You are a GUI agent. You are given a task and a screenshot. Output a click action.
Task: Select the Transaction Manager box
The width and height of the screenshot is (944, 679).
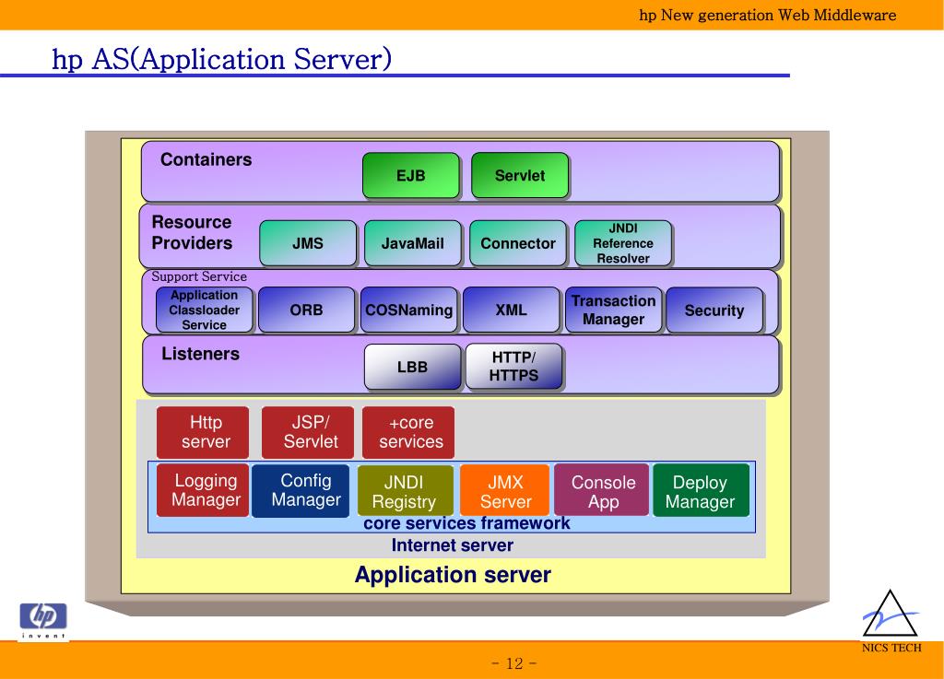click(x=613, y=310)
